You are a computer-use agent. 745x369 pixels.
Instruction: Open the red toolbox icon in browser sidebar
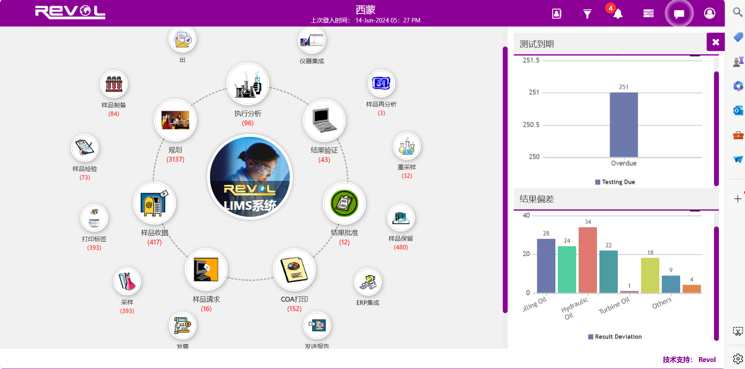[x=738, y=135]
